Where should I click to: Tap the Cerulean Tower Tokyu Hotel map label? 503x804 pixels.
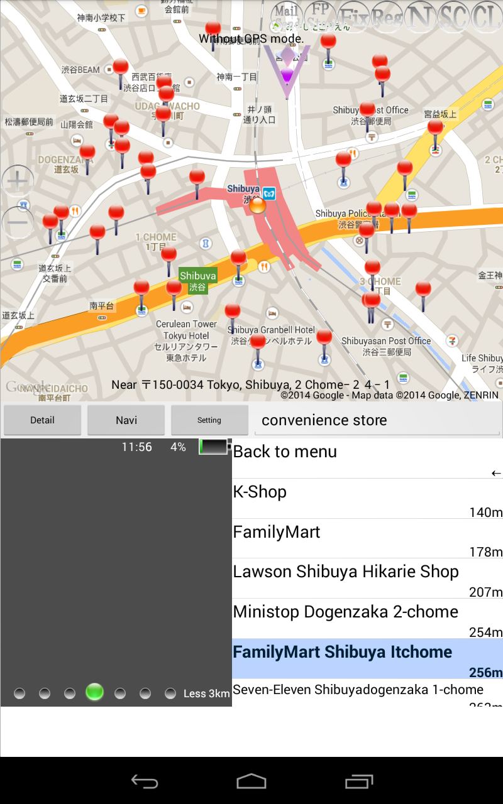187,341
